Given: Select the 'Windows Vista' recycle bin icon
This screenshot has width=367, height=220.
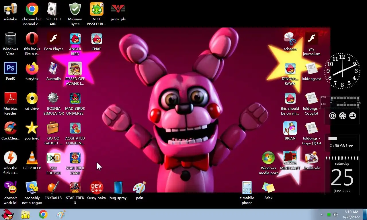Looking at the screenshot, I should click(x=10, y=39).
